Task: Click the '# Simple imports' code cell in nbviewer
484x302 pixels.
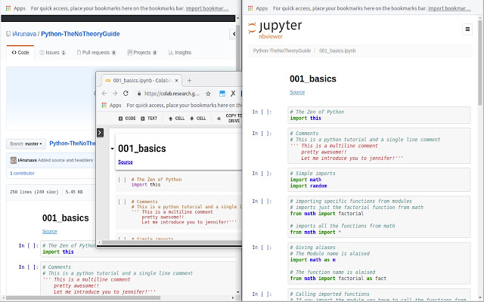Action: pos(379,180)
